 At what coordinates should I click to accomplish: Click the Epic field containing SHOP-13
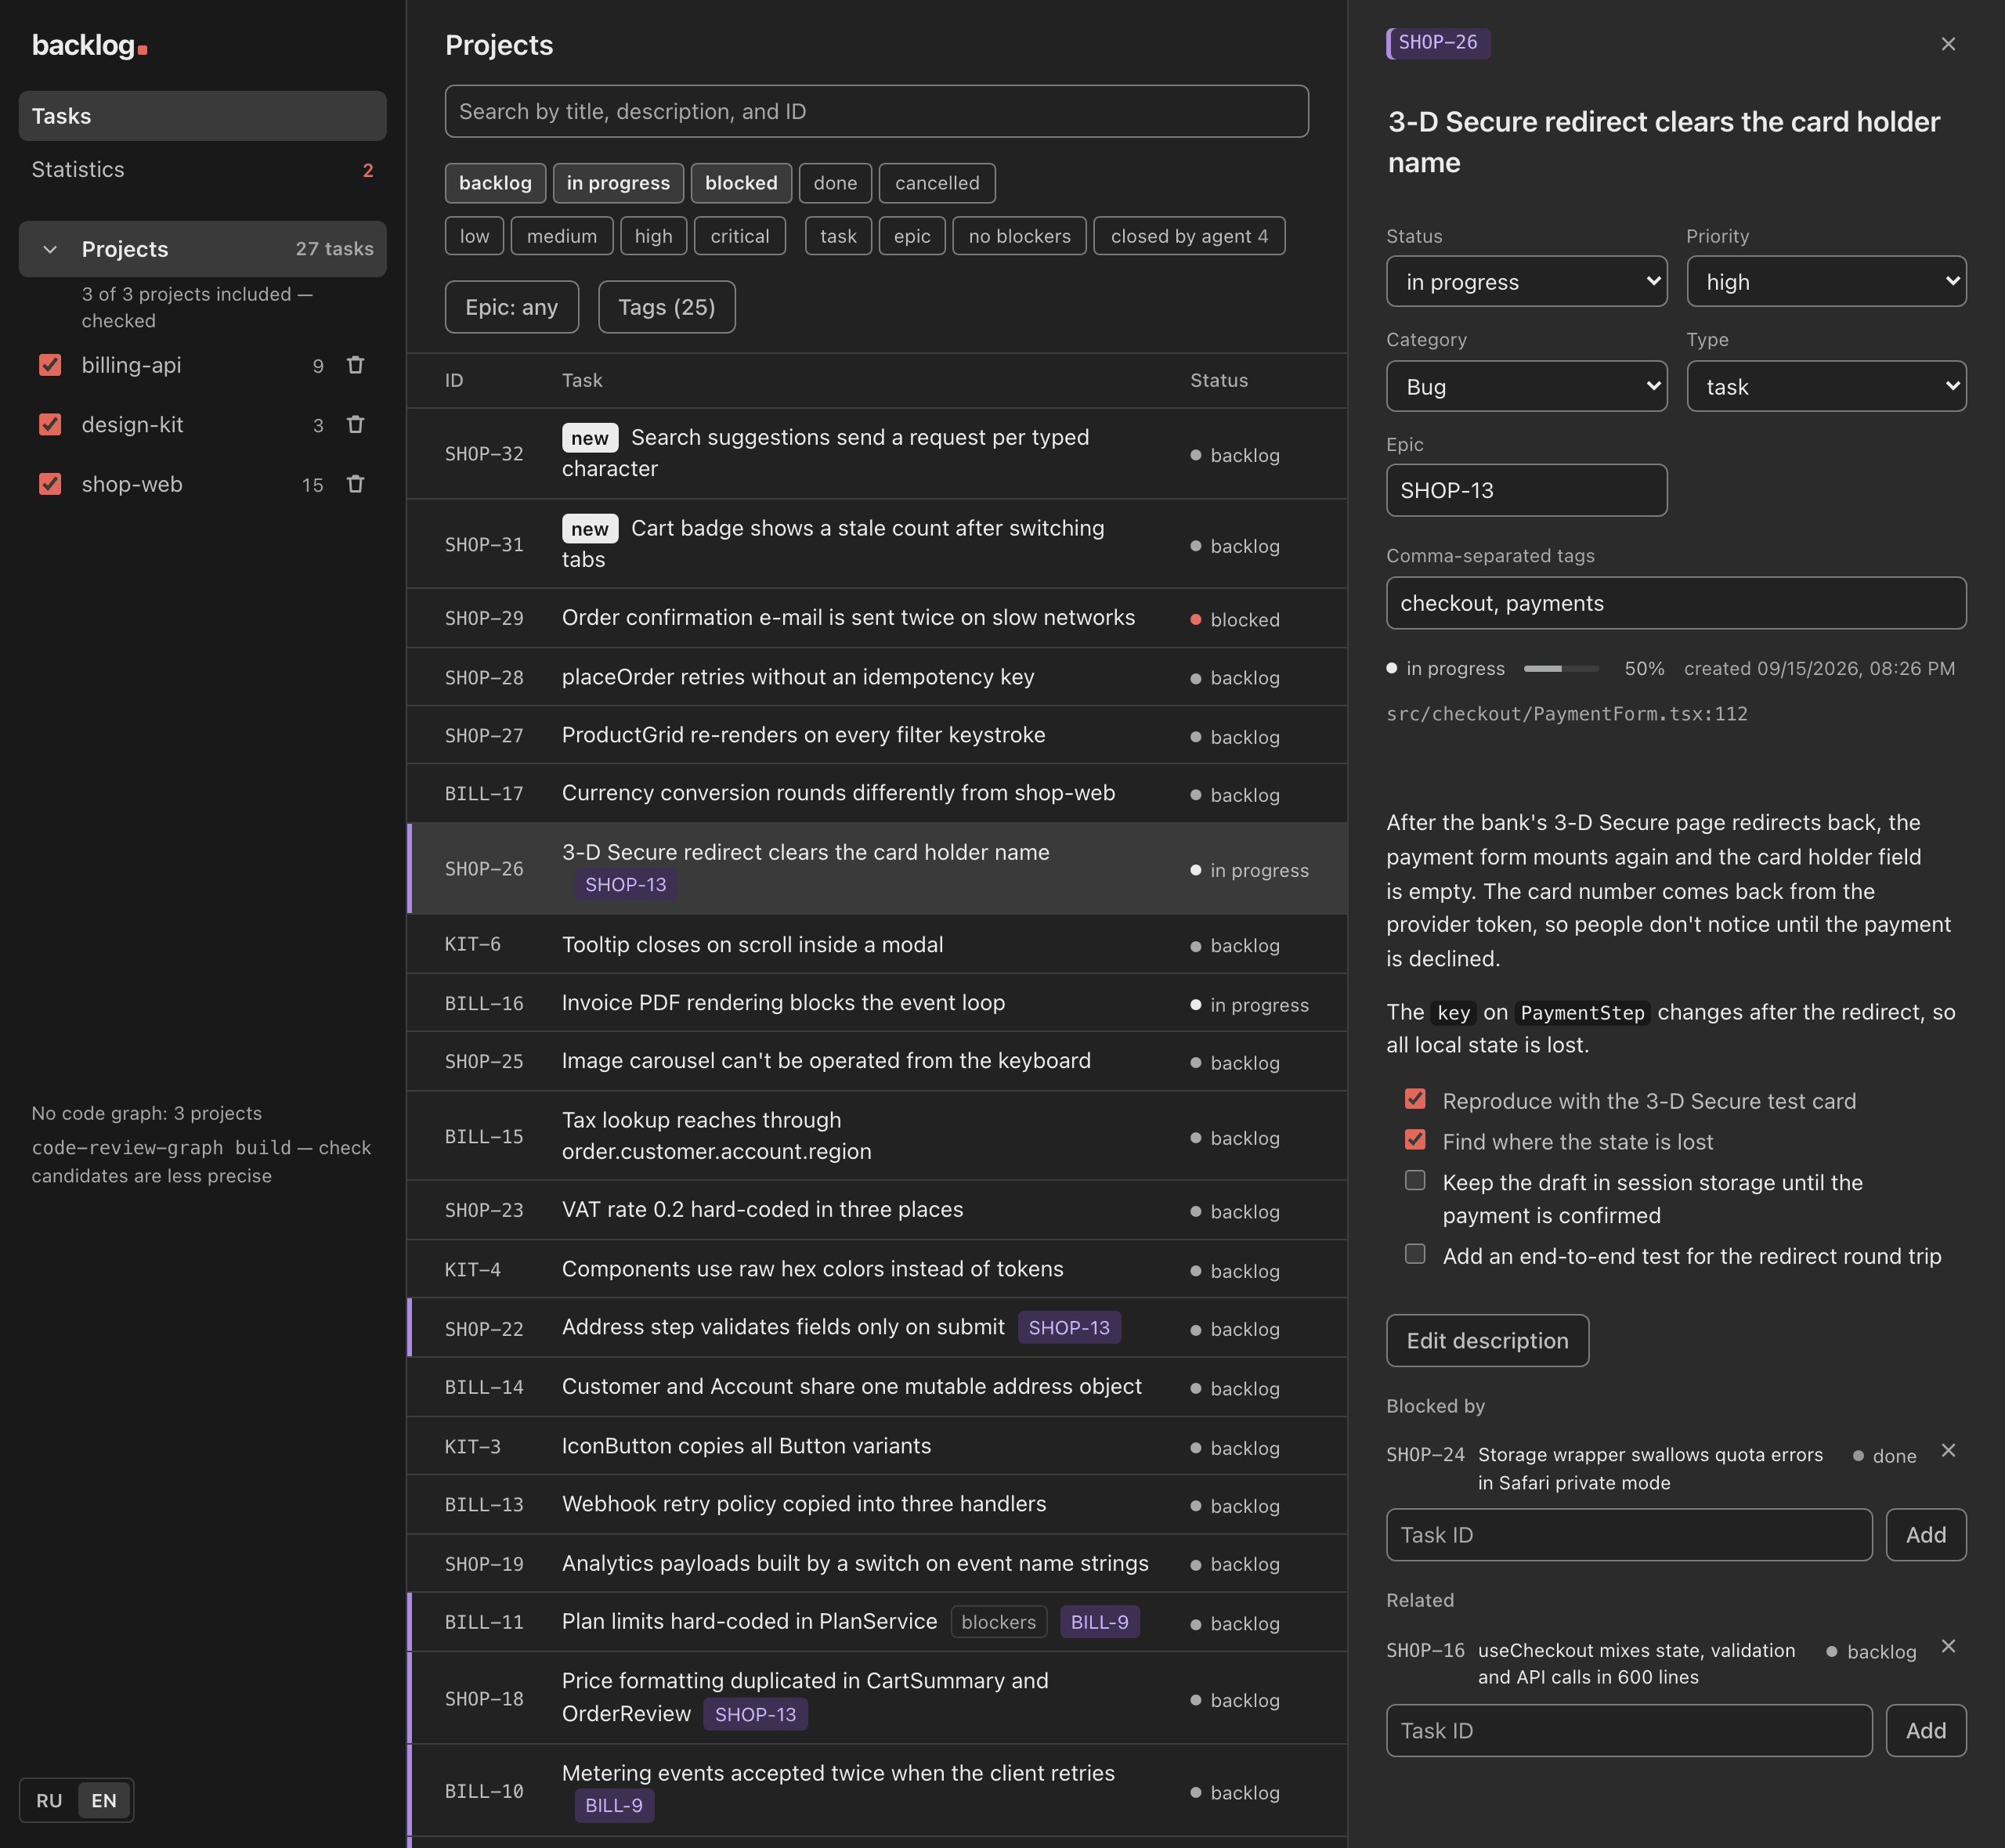tap(1526, 490)
